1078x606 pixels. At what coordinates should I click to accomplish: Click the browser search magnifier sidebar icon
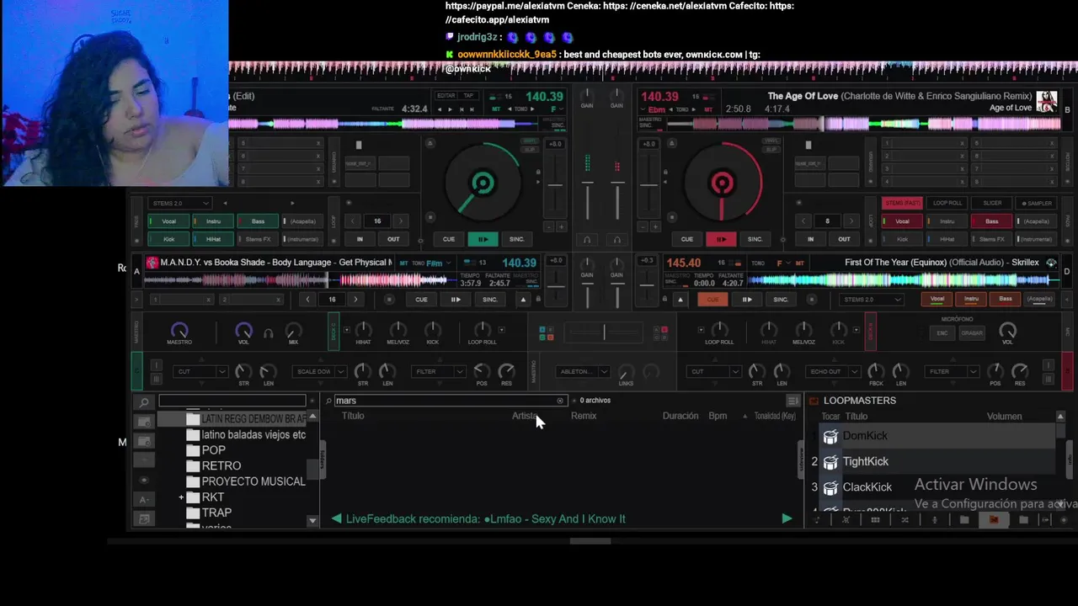coord(144,403)
